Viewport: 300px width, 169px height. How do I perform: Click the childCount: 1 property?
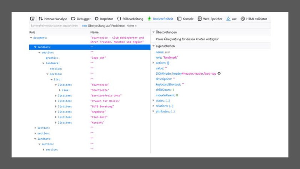(165, 90)
